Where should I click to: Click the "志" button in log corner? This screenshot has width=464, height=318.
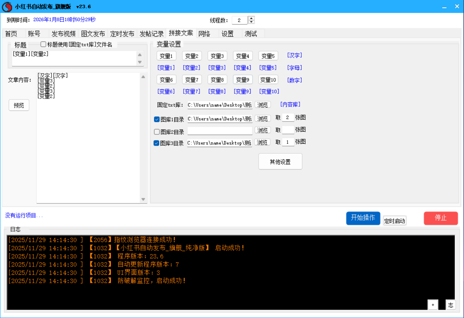tap(450, 305)
